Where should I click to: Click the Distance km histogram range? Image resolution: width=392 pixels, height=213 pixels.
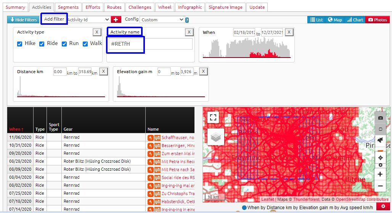tap(61, 86)
